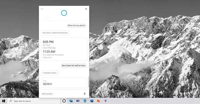200x104 pixels.
Task: Launch Outlook from the taskbar
Action: (x=71, y=101)
